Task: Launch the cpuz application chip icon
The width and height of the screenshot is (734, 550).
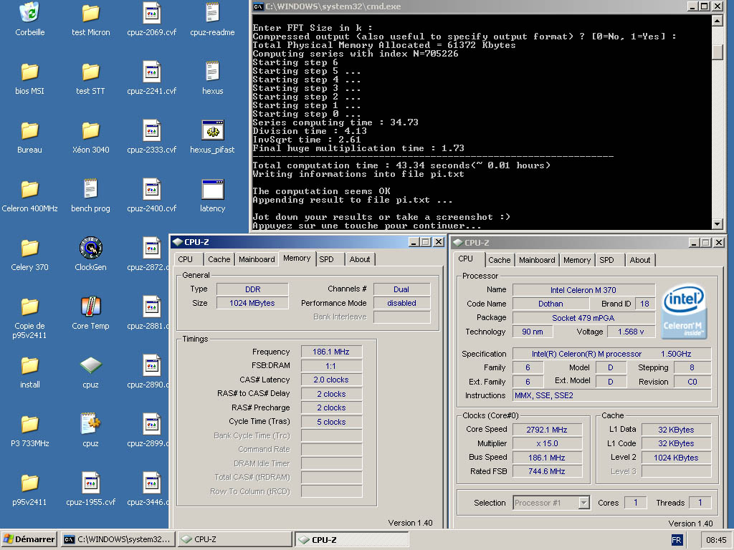Action: click(90, 366)
